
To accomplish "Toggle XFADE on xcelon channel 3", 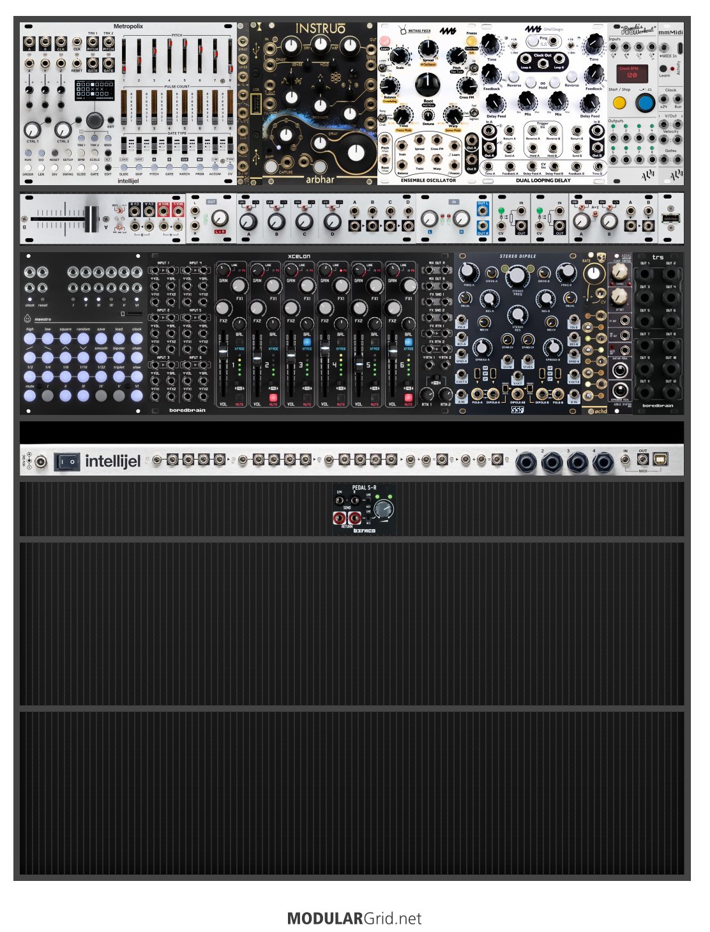I will pos(307,342).
